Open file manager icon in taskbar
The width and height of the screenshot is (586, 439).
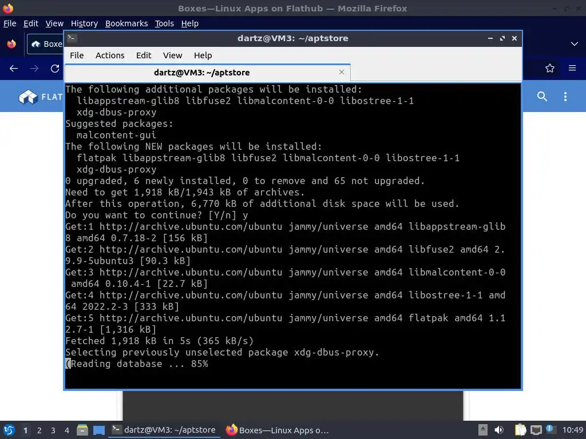[82, 430]
